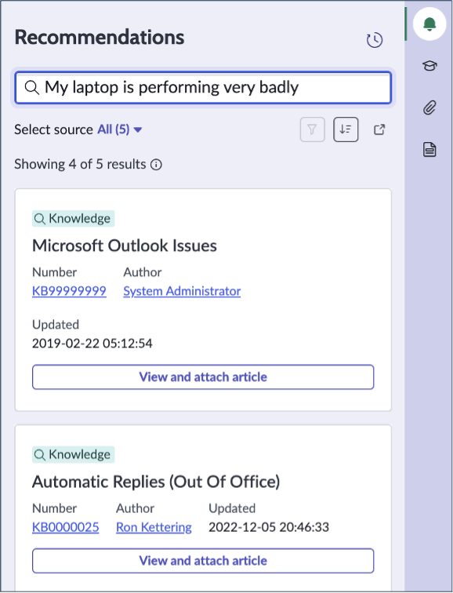Open article number KB99999999
This screenshot has height=593, width=453.
point(69,291)
